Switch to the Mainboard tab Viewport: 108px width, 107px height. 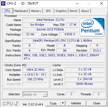point(21,11)
